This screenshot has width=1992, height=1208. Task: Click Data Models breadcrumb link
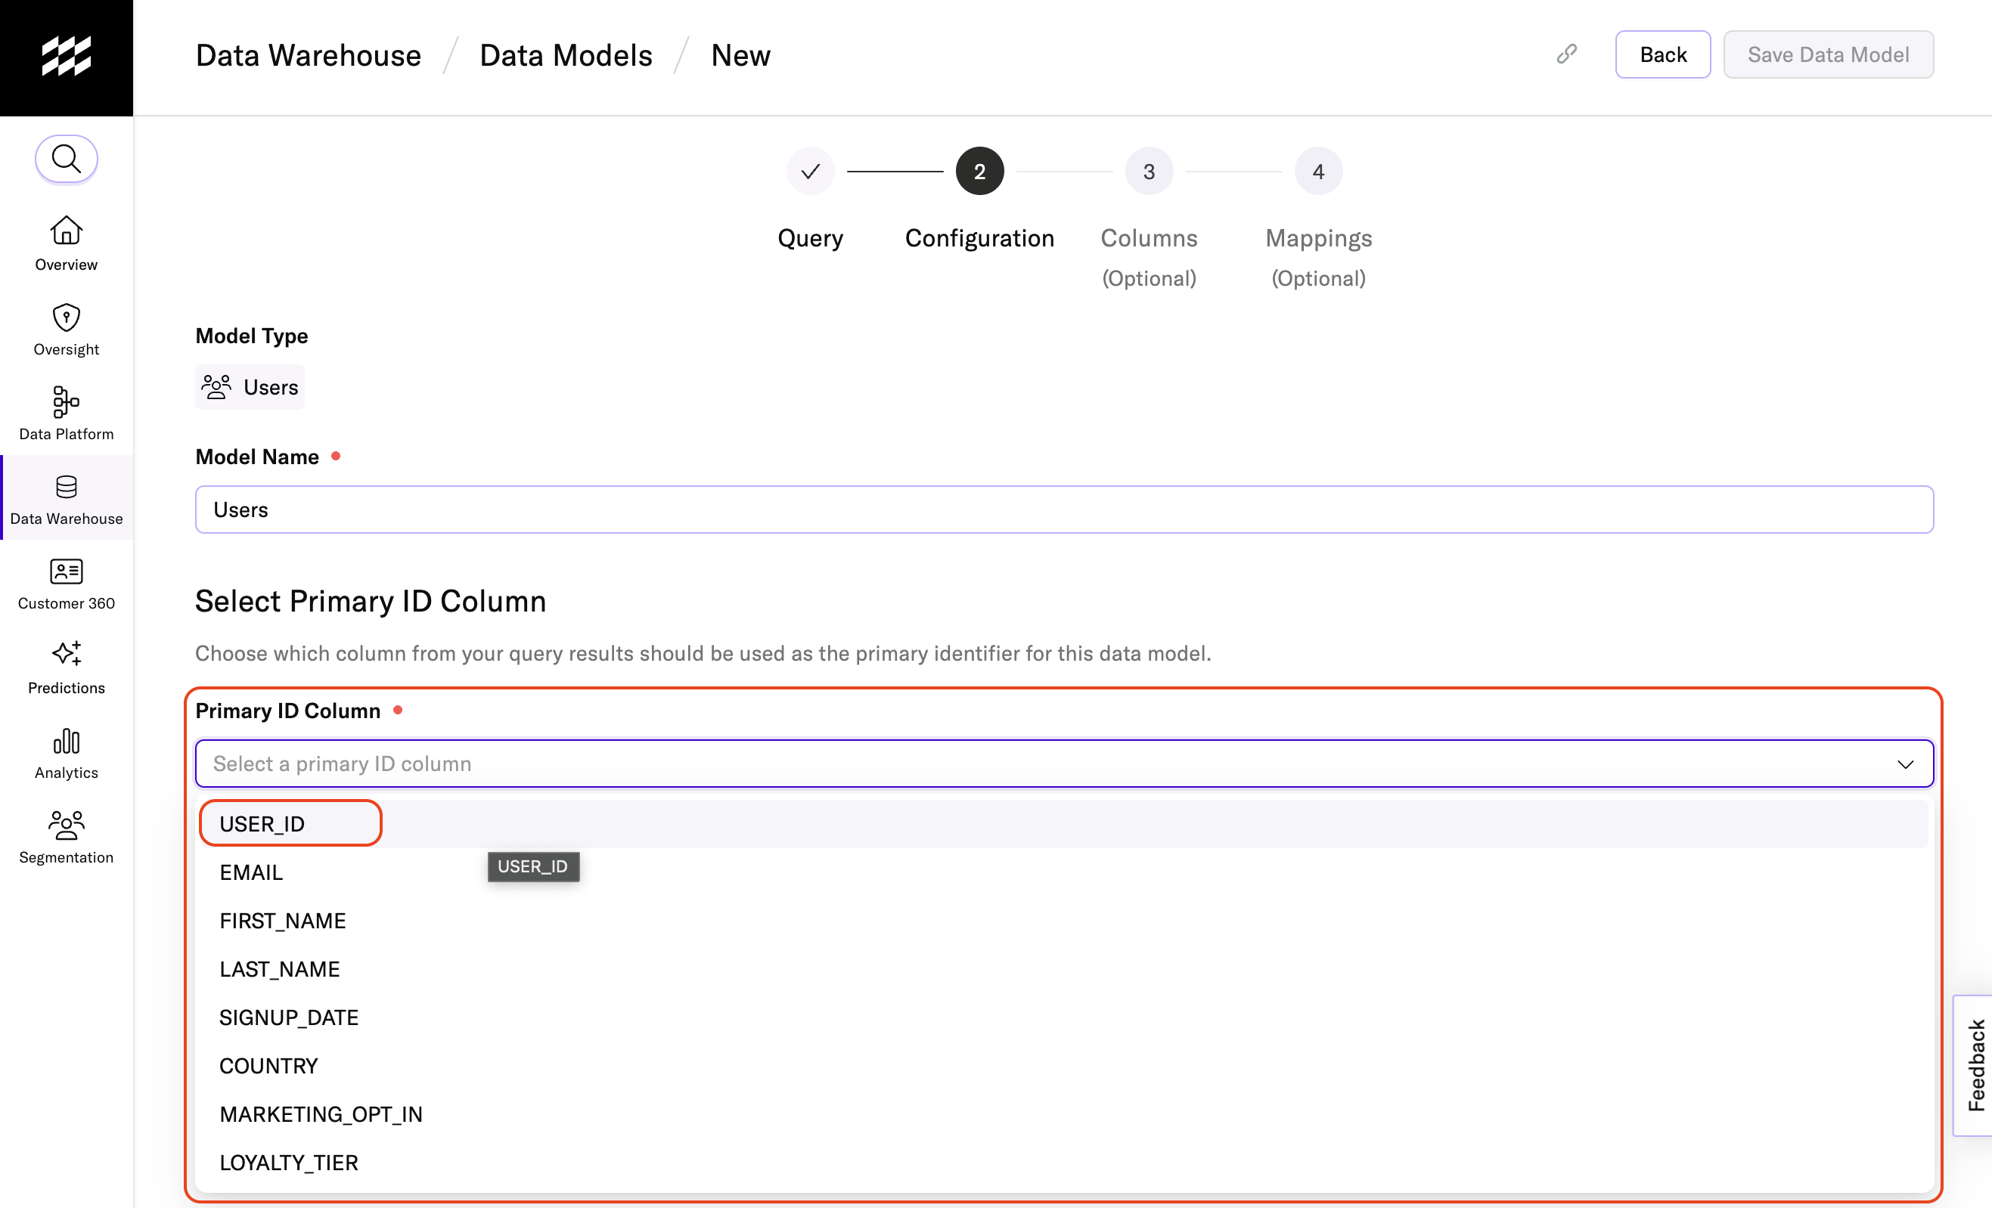[x=566, y=55]
